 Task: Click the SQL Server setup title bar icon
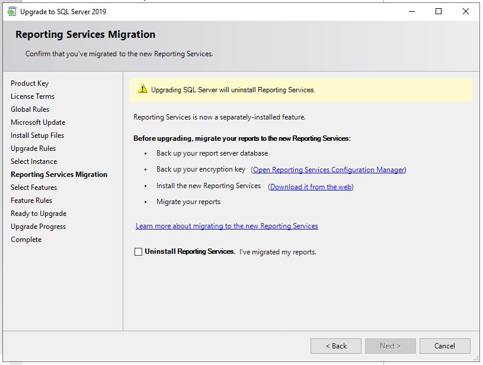[12, 12]
